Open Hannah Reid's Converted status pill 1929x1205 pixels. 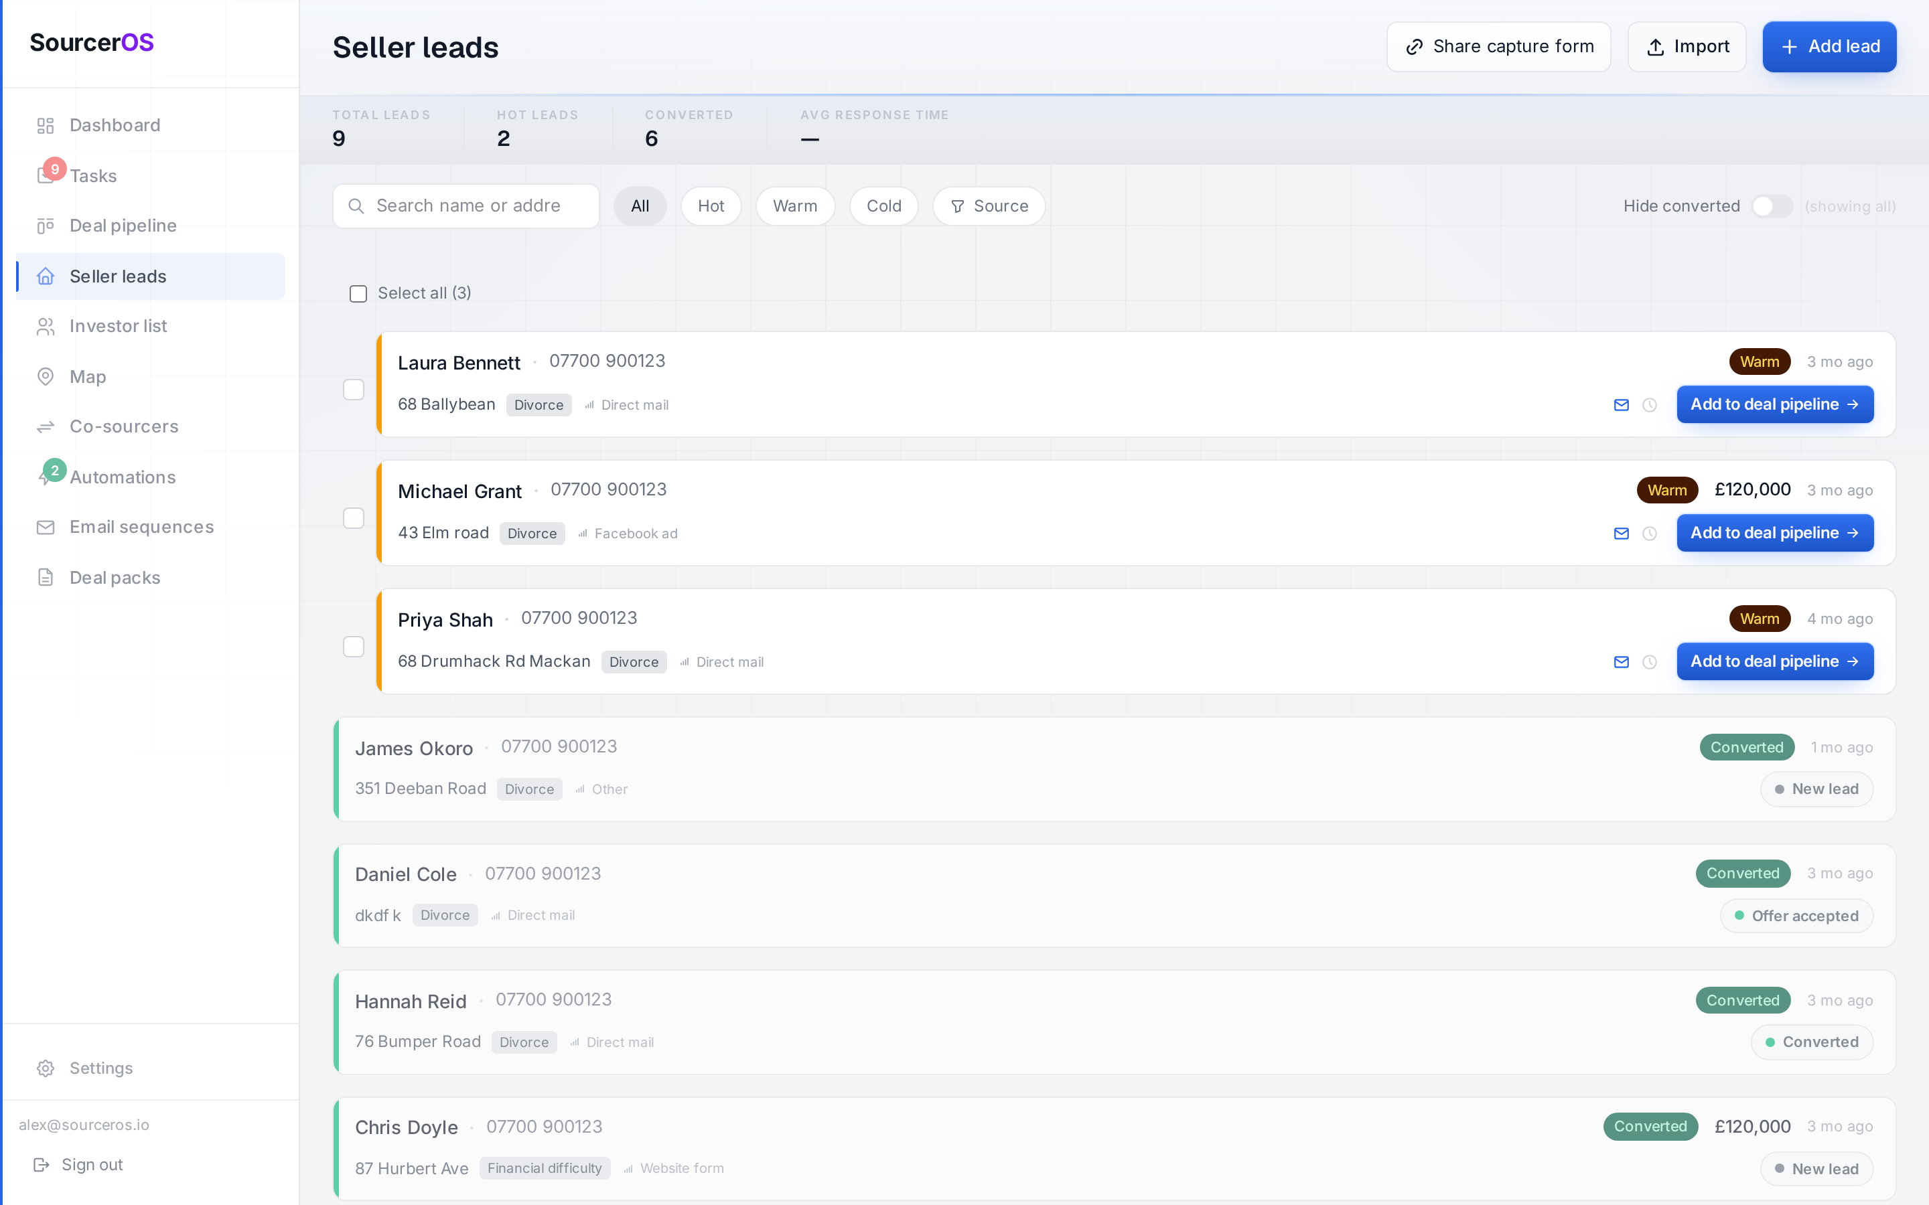click(x=1812, y=1042)
